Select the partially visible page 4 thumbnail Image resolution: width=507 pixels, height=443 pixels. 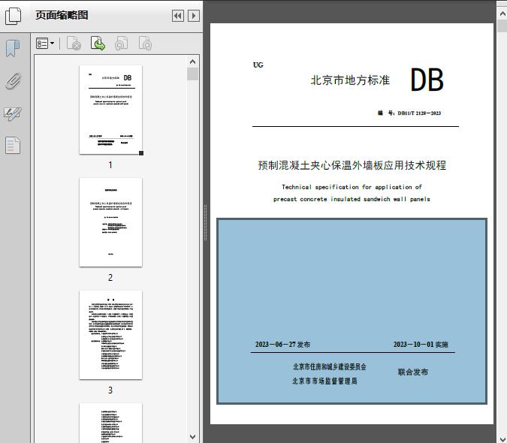110,423
